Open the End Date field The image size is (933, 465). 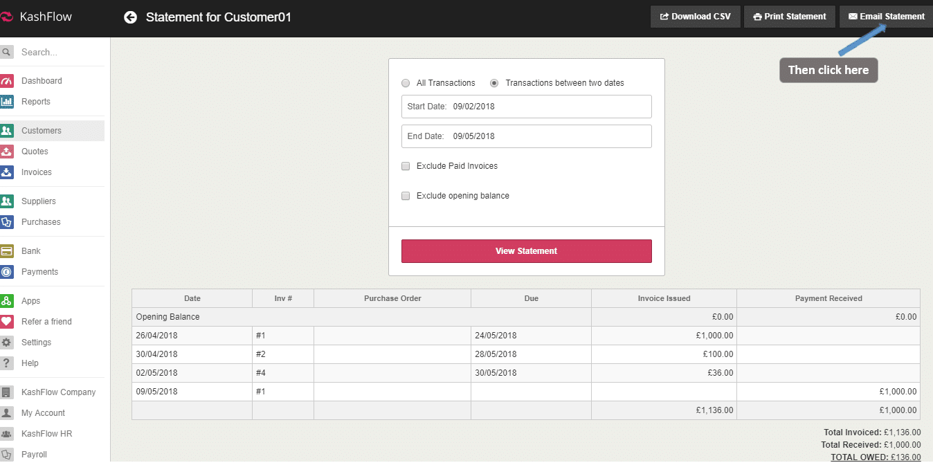526,136
